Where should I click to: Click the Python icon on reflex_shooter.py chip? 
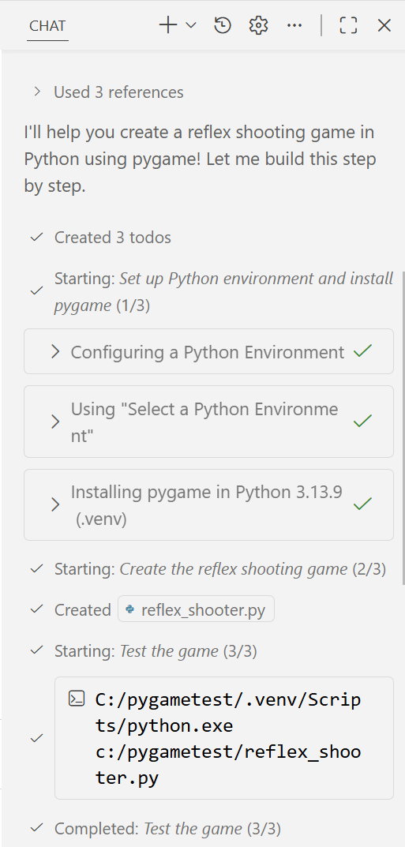[129, 609]
